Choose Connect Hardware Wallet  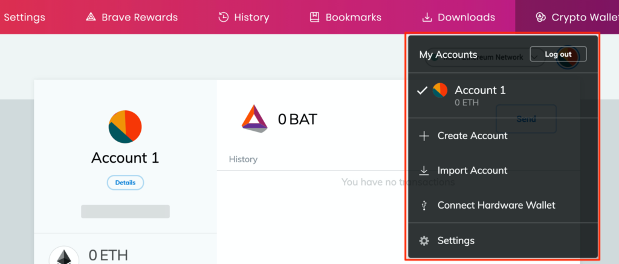[x=503, y=205]
